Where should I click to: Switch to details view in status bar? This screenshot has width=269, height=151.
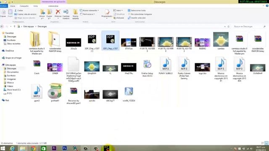(263, 143)
